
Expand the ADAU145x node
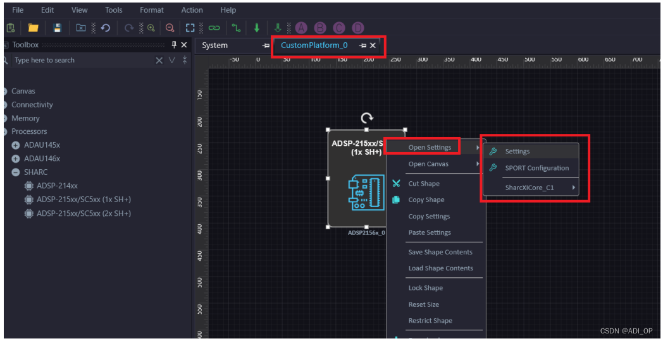pyautogui.click(x=16, y=145)
